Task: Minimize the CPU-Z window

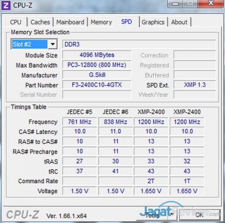Action: pyautogui.click(x=175, y=4)
